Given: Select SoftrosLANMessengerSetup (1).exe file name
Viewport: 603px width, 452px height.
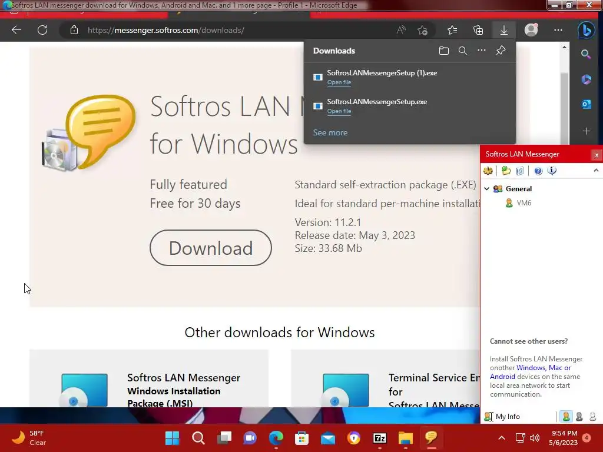Looking at the screenshot, I should (x=382, y=73).
